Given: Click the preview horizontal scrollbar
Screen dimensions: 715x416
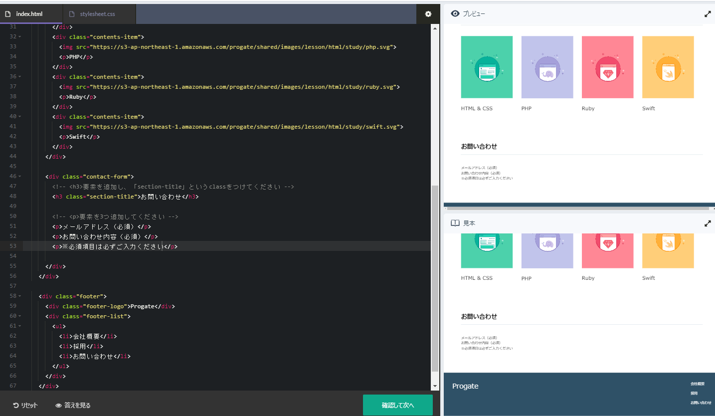Looking at the screenshot, I should pyautogui.click(x=578, y=208).
